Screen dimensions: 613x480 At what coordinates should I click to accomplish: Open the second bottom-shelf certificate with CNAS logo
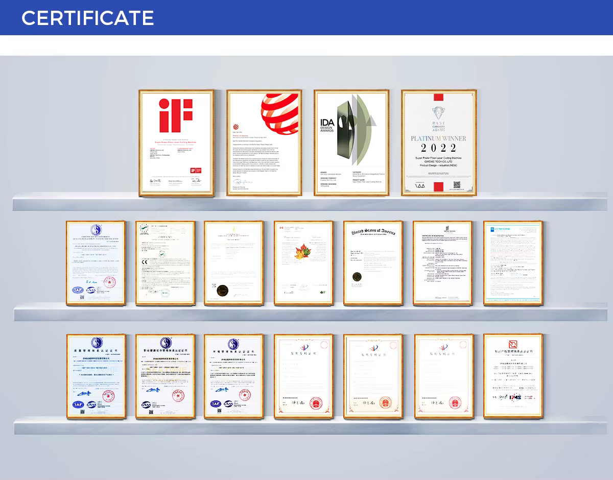165,377
